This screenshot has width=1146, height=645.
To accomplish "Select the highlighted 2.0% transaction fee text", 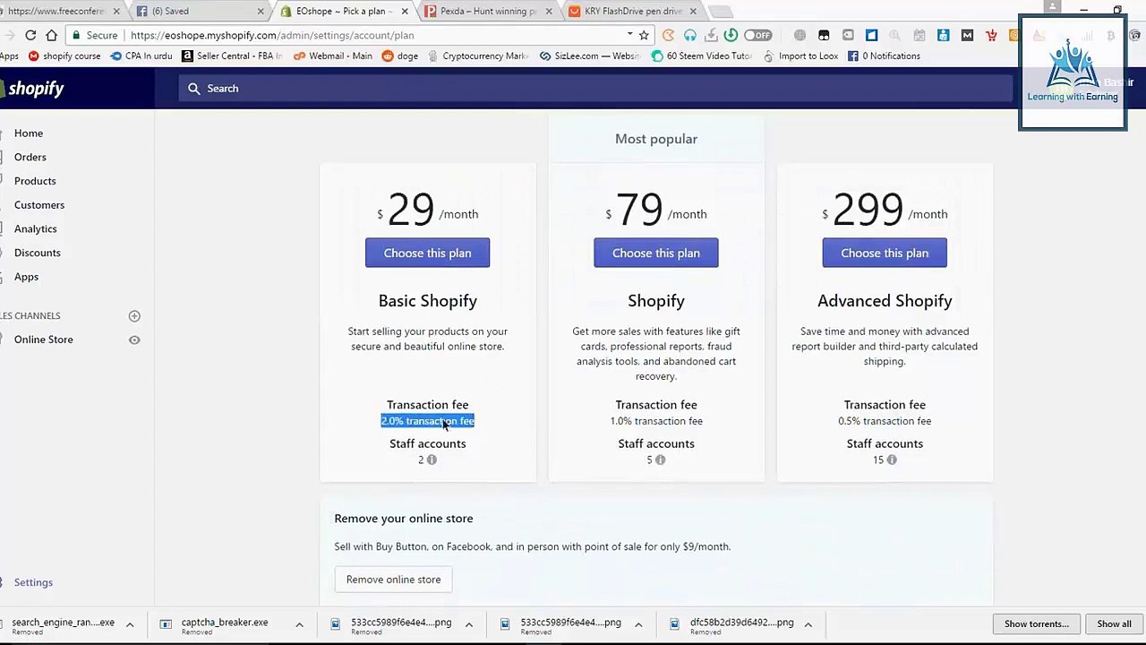I will pos(427,421).
